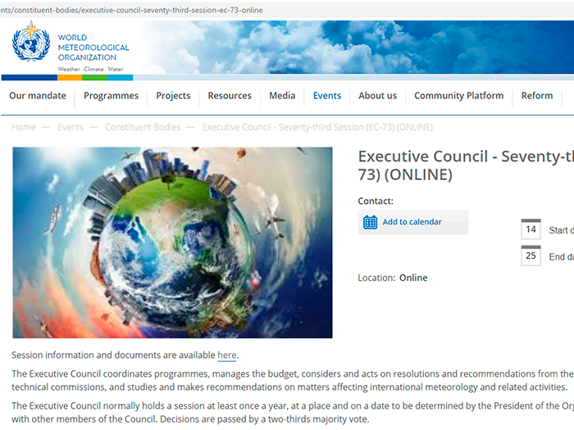Open the Resources navigation item
574x430 pixels.
pyautogui.click(x=230, y=96)
